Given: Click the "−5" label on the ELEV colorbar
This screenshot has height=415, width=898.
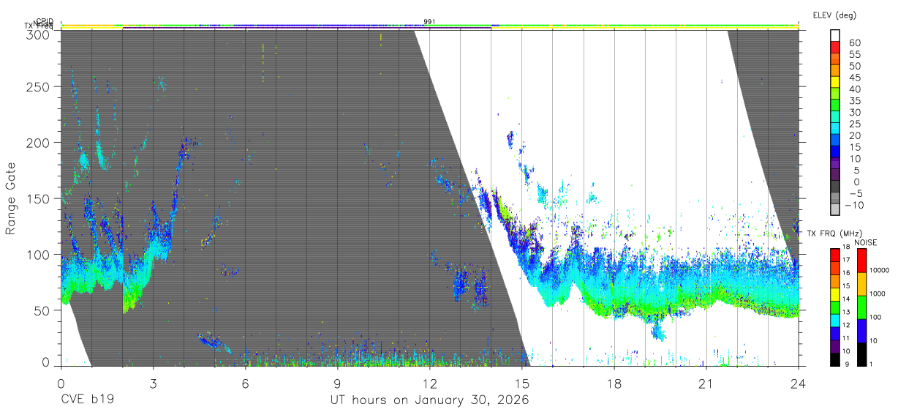Looking at the screenshot, I should coord(855,193).
